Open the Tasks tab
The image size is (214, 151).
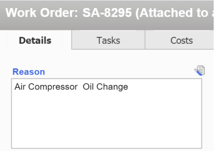point(108,40)
